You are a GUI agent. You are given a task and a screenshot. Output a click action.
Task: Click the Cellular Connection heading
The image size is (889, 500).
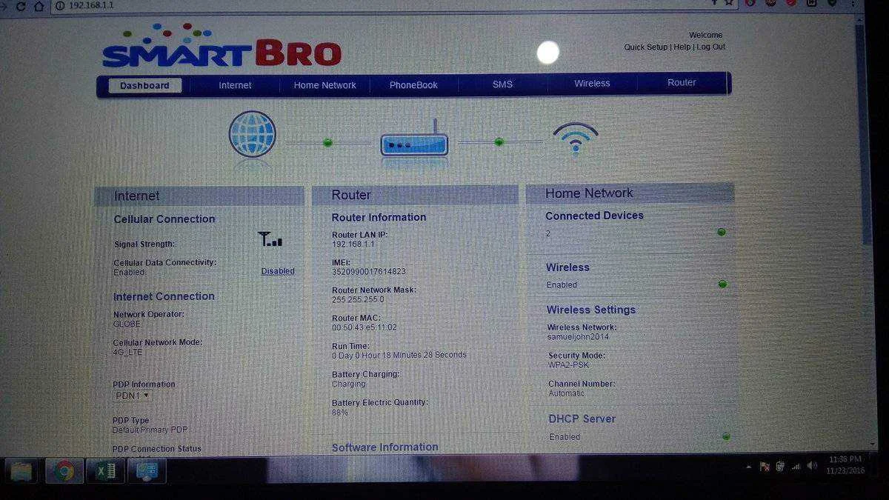pos(164,219)
